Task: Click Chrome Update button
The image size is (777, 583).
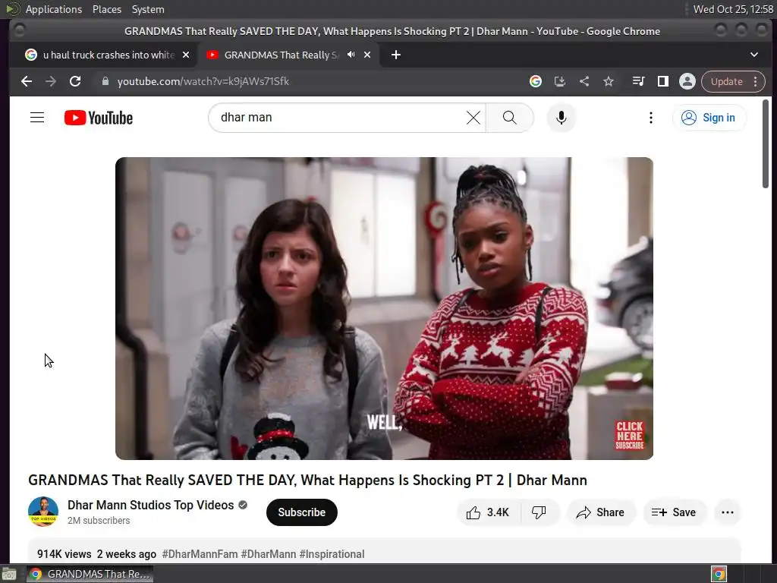Action: coord(726,81)
